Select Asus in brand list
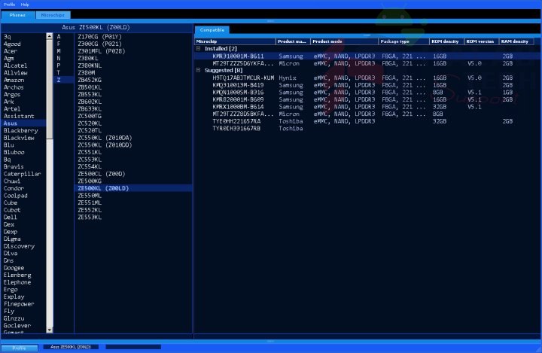The height and width of the screenshot is (353, 542). pyautogui.click(x=23, y=123)
